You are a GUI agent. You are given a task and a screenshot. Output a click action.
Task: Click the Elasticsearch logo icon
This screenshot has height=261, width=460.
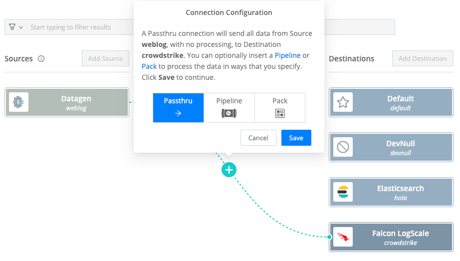343,192
